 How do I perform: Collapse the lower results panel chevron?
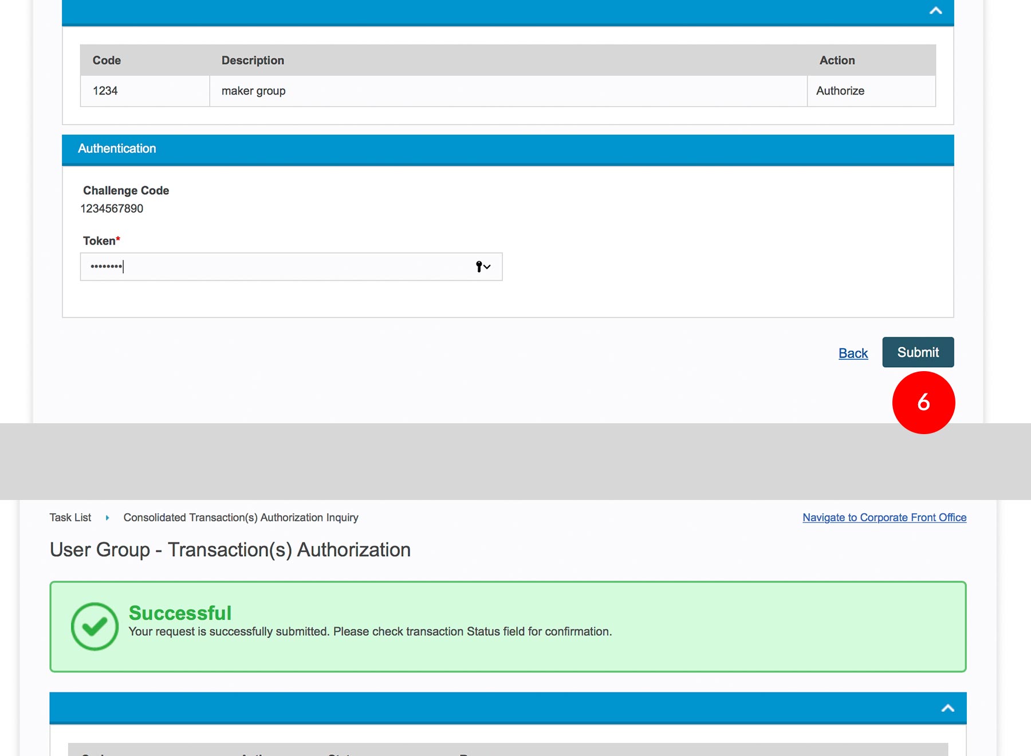pos(947,708)
